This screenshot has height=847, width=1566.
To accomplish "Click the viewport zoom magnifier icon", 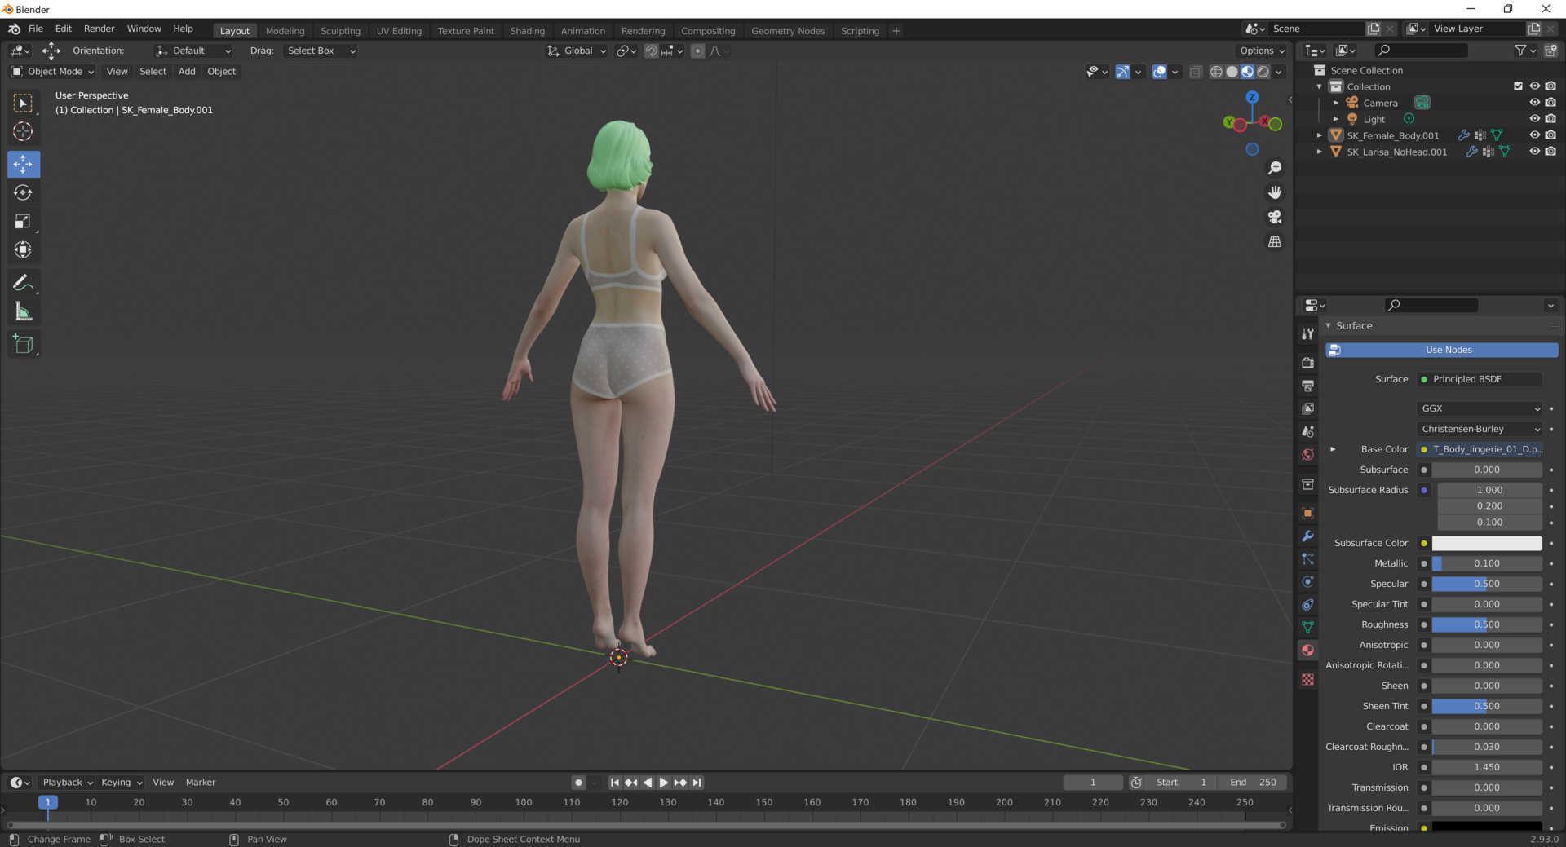I will coord(1275,168).
